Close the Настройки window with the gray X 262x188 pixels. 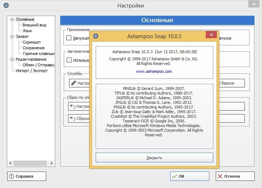point(254,4)
